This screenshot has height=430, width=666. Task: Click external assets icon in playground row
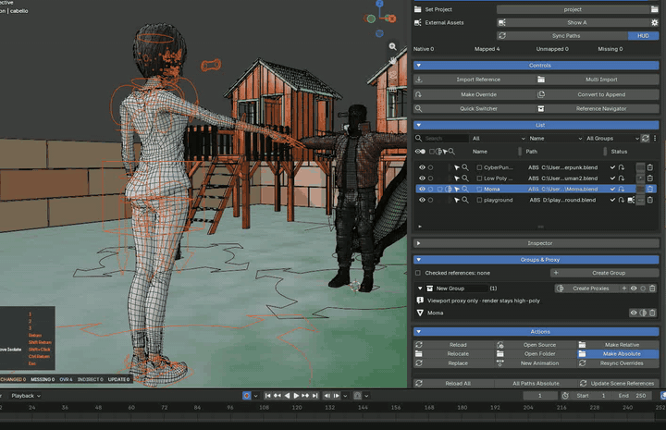tap(631, 200)
